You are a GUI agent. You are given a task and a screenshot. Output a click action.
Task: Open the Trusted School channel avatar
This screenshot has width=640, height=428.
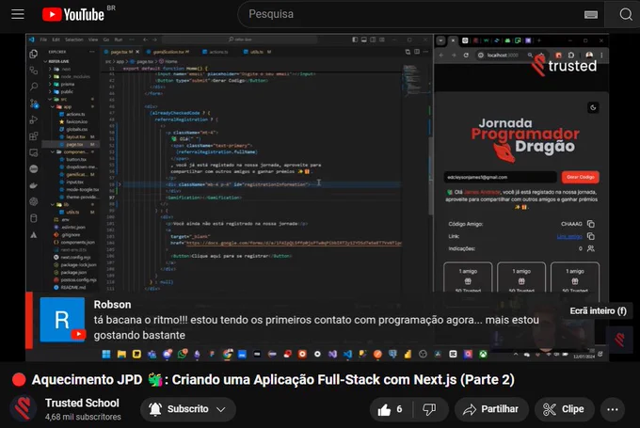(24, 408)
